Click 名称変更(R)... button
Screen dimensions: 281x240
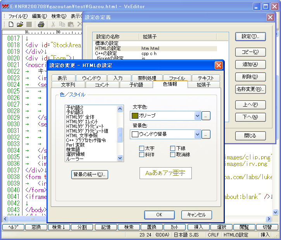click(250, 89)
